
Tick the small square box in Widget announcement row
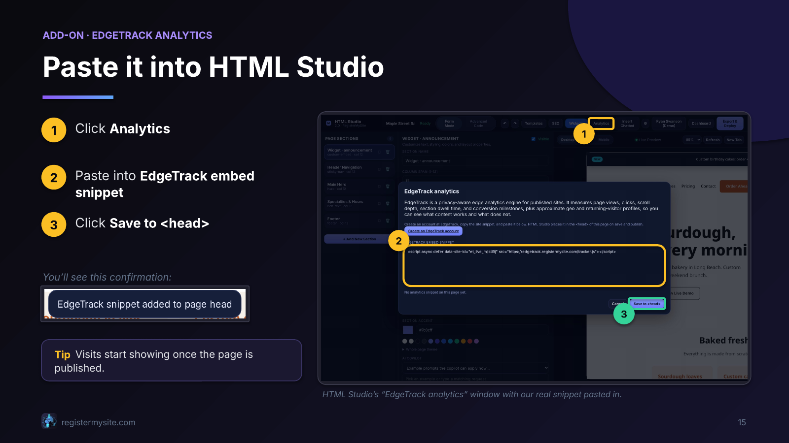[x=379, y=152]
